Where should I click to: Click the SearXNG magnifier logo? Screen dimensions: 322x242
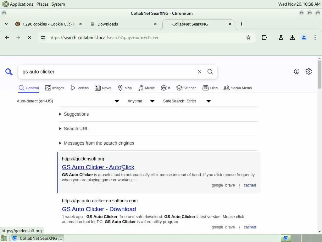point(9,72)
